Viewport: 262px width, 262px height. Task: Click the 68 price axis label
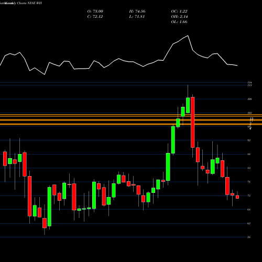point(249,210)
